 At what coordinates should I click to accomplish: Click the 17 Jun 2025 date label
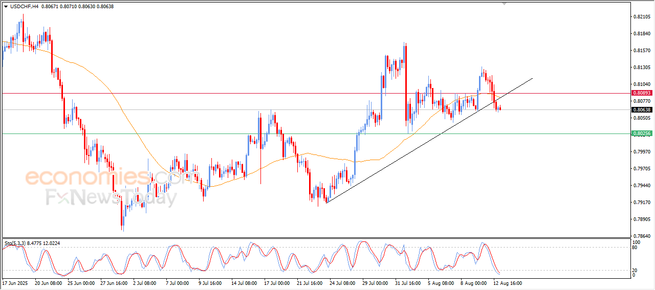pyautogui.click(x=14, y=282)
